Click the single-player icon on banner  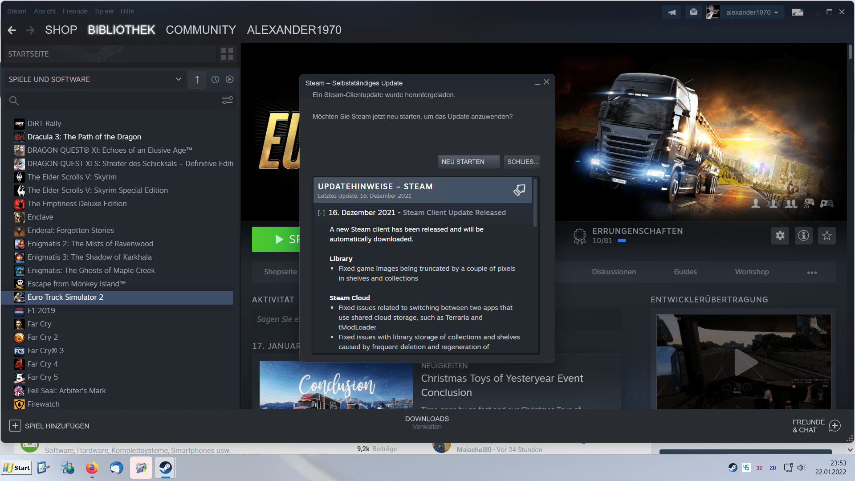[756, 204]
